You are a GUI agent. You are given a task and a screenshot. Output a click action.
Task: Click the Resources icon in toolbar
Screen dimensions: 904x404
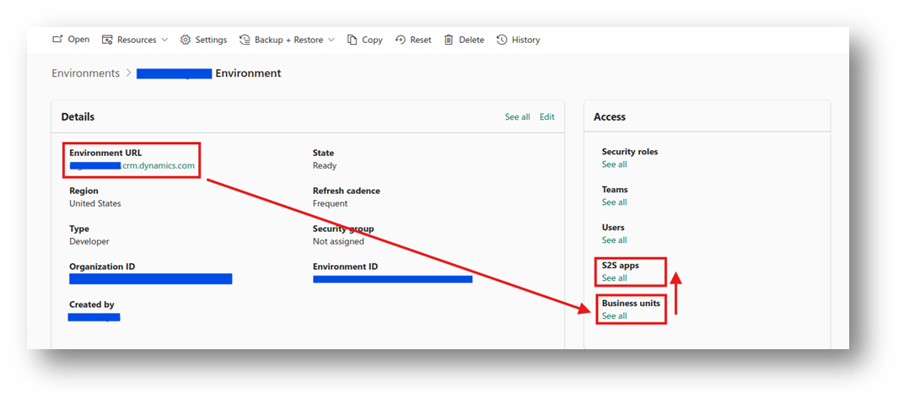(107, 40)
